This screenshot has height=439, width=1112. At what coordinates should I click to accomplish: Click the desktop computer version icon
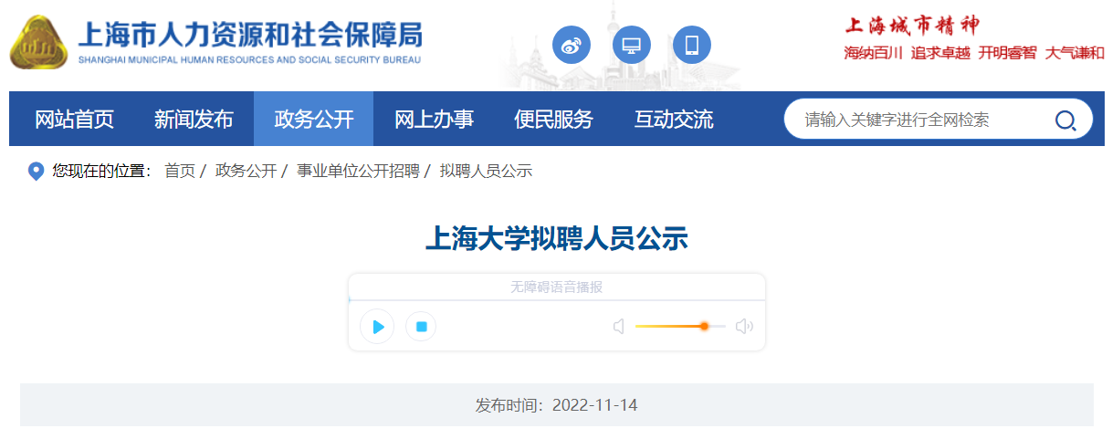pos(632,45)
